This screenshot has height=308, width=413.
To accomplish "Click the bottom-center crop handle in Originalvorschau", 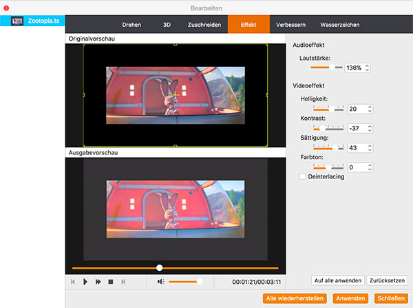I will (175, 145).
